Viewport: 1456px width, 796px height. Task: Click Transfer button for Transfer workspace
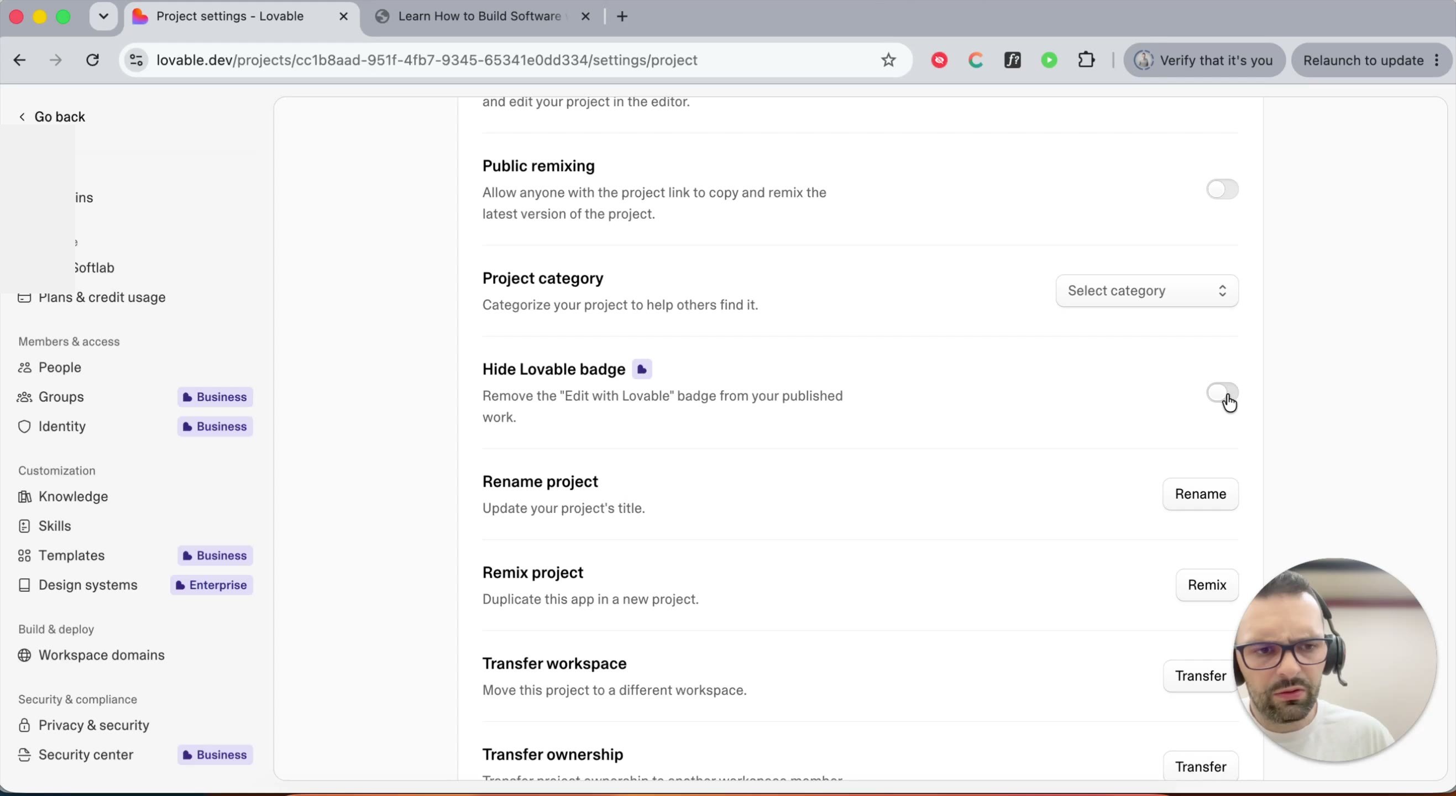click(x=1201, y=676)
